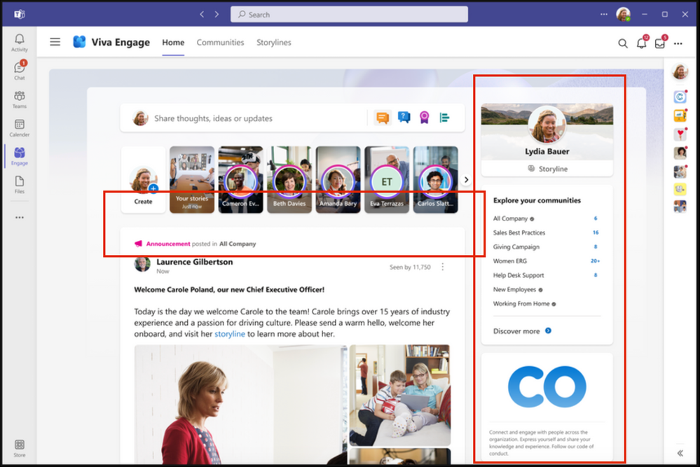The height and width of the screenshot is (467, 700).
Task: View Beth Davies' story
Action: point(289,180)
